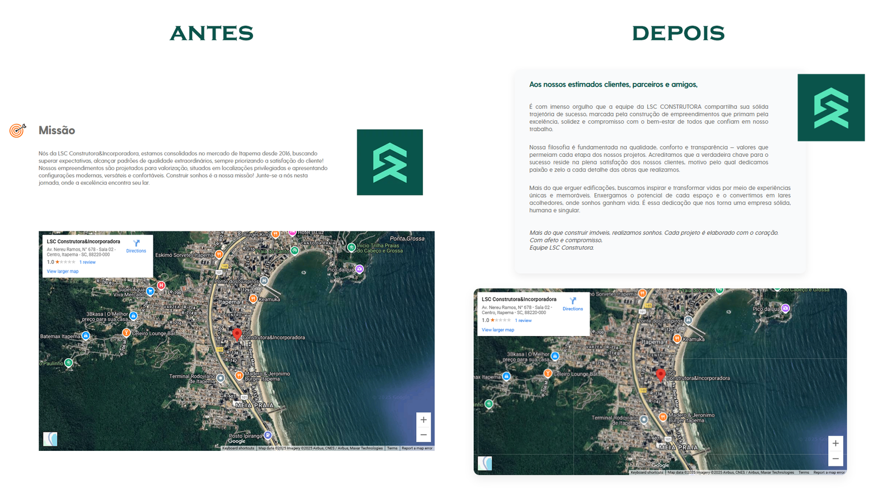Click Directions icon in ANTES map
896x504 pixels.
tap(136, 244)
